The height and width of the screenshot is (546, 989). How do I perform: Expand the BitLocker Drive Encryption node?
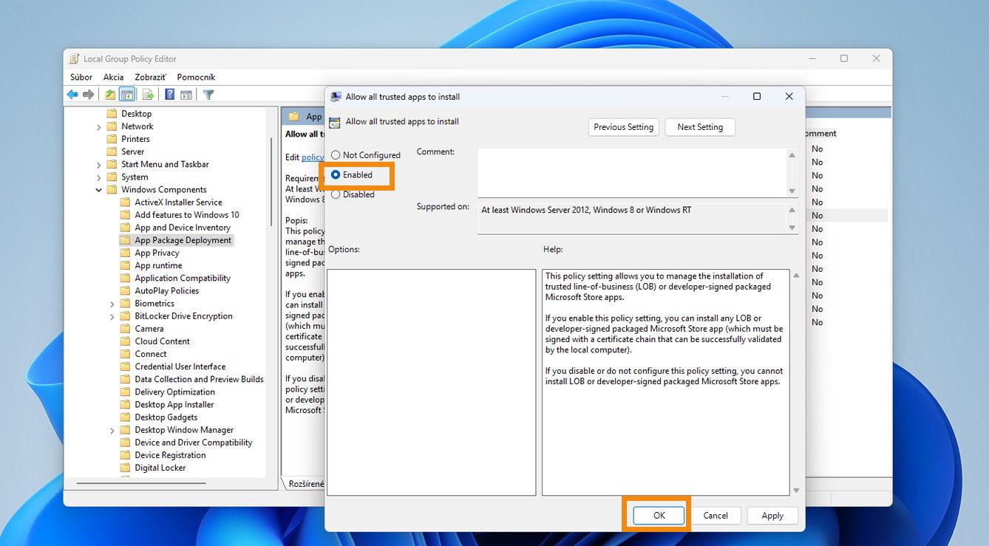coord(112,316)
